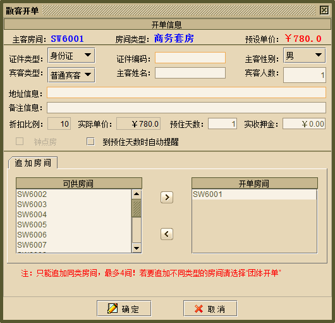Viewport: 335px width, 323px height.
Task: Click the 确定 confirm button
Action: (x=124, y=308)
